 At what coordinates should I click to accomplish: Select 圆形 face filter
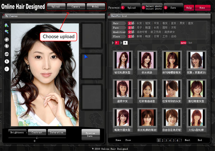pos(165,28)
